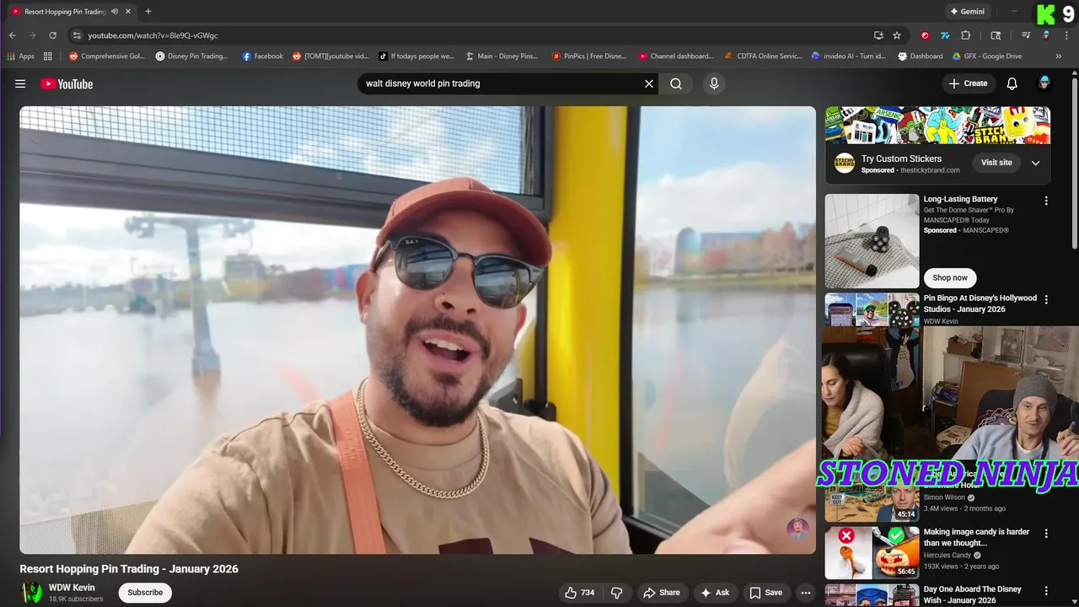This screenshot has height=607, width=1079.
Task: Open a new tab with the plus
Action: point(148,12)
